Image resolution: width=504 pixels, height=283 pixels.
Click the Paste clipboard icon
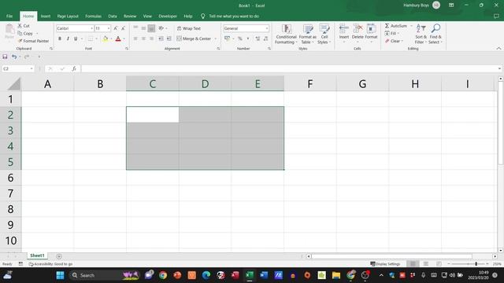coord(9,30)
